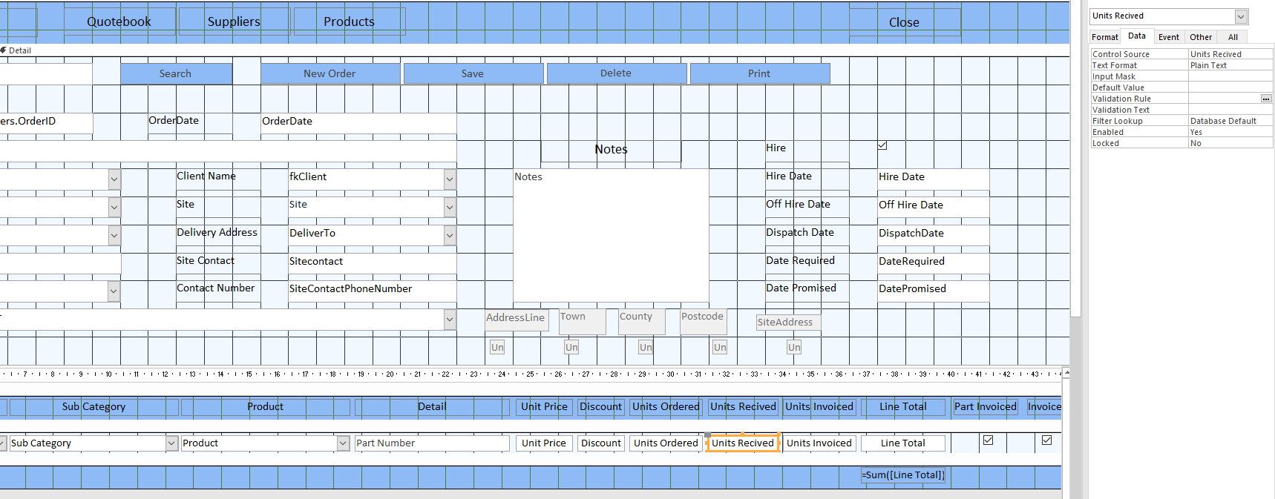Select the Sitecontact text box
1275x499 pixels.
pyautogui.click(x=373, y=263)
